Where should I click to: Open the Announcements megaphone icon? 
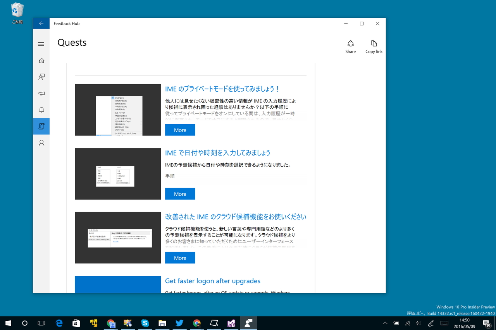pyautogui.click(x=41, y=93)
